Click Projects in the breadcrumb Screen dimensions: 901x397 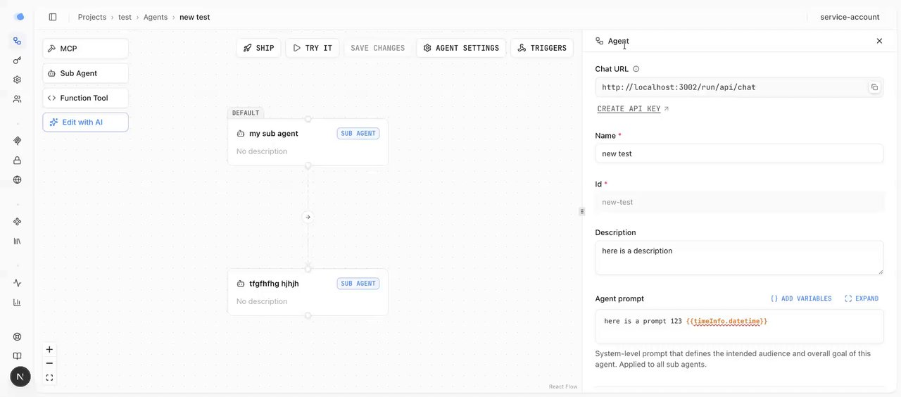point(92,17)
